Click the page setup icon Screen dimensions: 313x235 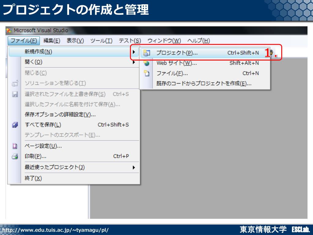(x=15, y=146)
